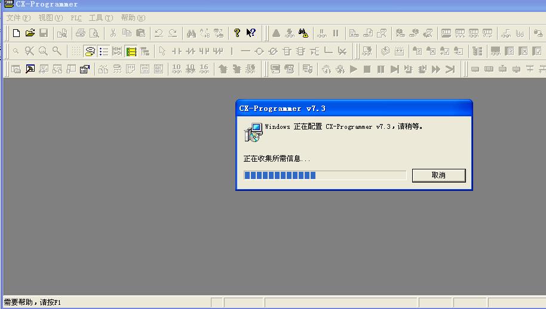Click the New file icon
This screenshot has height=309, width=546.
click(16, 33)
